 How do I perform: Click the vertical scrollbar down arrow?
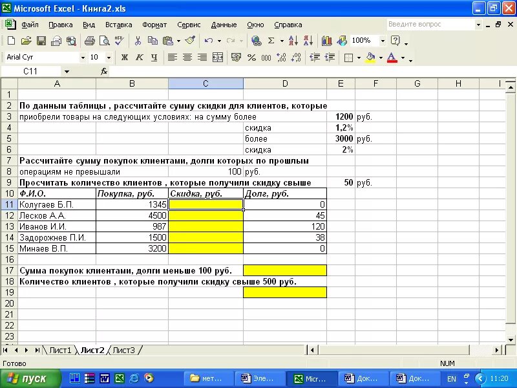coord(511,339)
